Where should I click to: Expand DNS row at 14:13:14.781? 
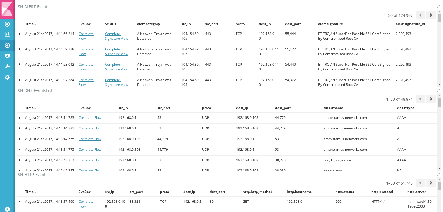point(20,128)
